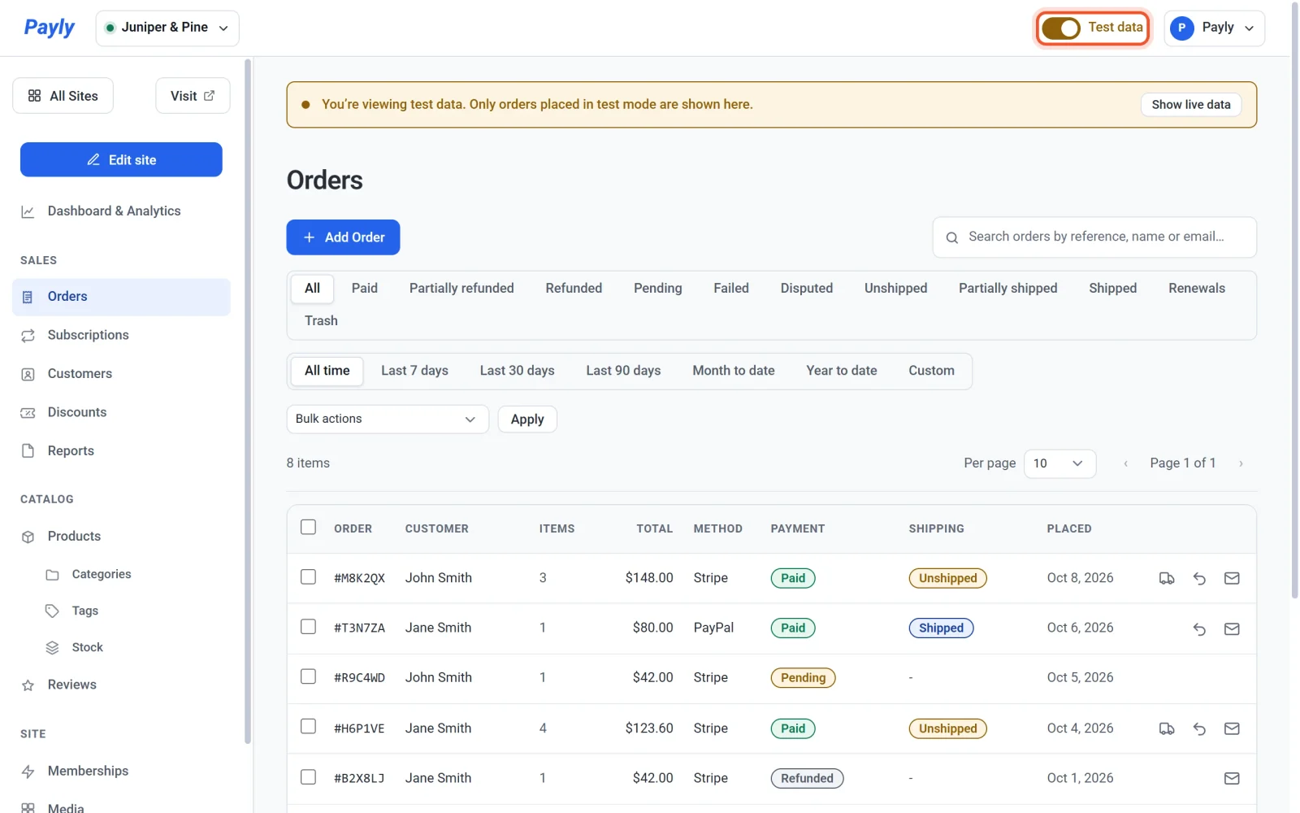Open Customers in the sidebar
The image size is (1300, 813).
(121, 374)
